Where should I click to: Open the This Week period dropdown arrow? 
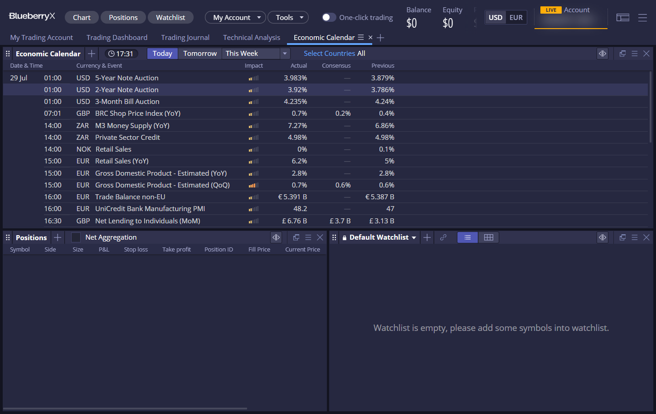coord(285,54)
